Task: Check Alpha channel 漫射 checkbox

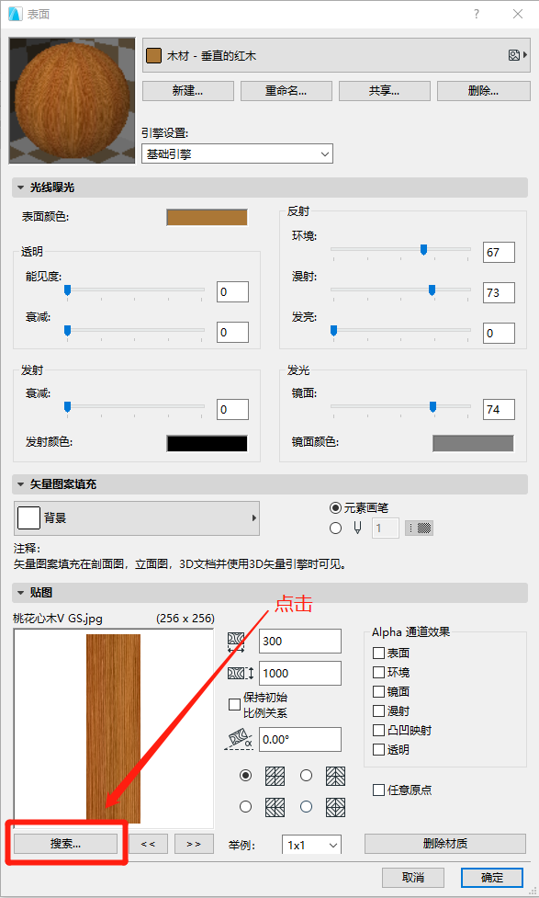Action: click(378, 711)
